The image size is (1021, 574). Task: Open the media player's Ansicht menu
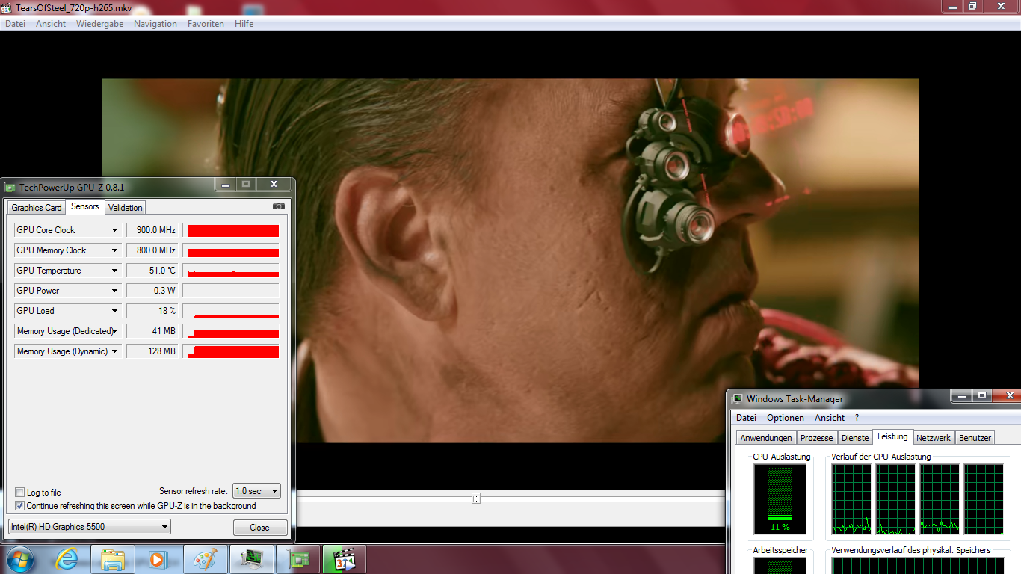point(51,24)
